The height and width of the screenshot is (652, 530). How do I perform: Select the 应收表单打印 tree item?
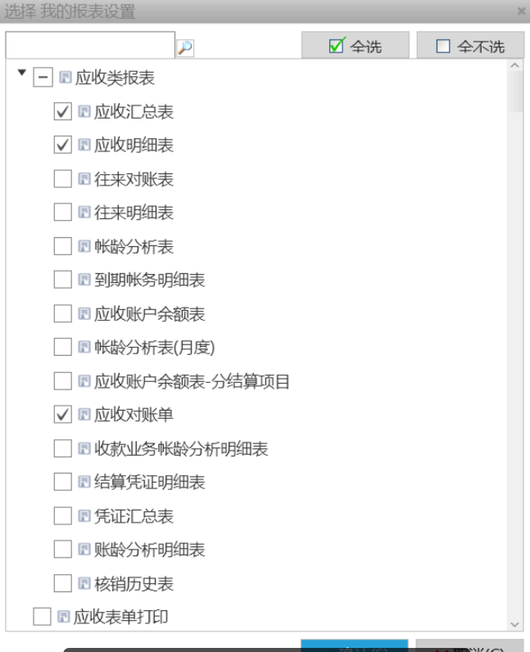click(120, 617)
